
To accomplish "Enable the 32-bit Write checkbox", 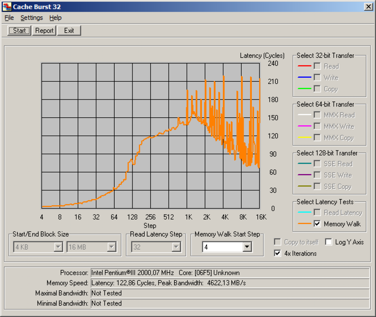I will [317, 77].
